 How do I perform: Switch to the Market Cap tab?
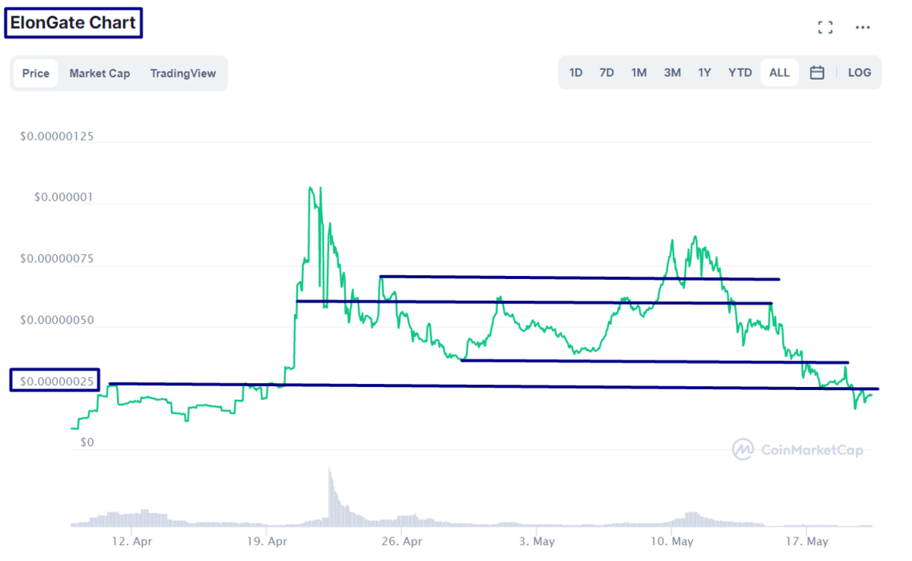point(100,74)
